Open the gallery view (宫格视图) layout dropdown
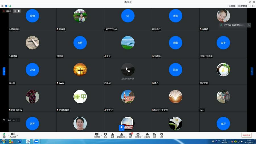Viewport: 256px width, 144px height. tap(244, 6)
